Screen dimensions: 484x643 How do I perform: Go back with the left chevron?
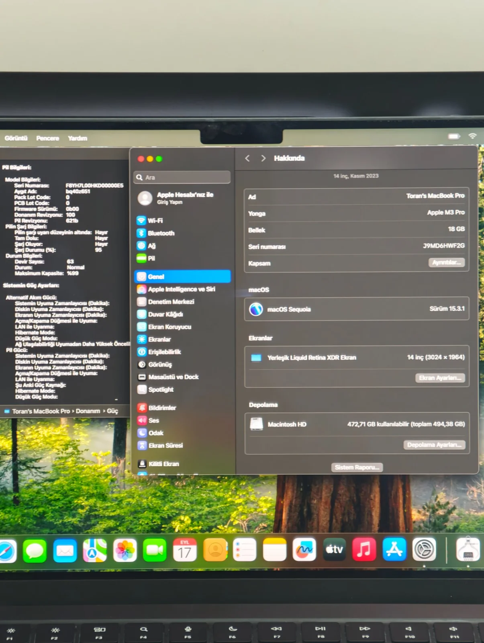(247, 158)
